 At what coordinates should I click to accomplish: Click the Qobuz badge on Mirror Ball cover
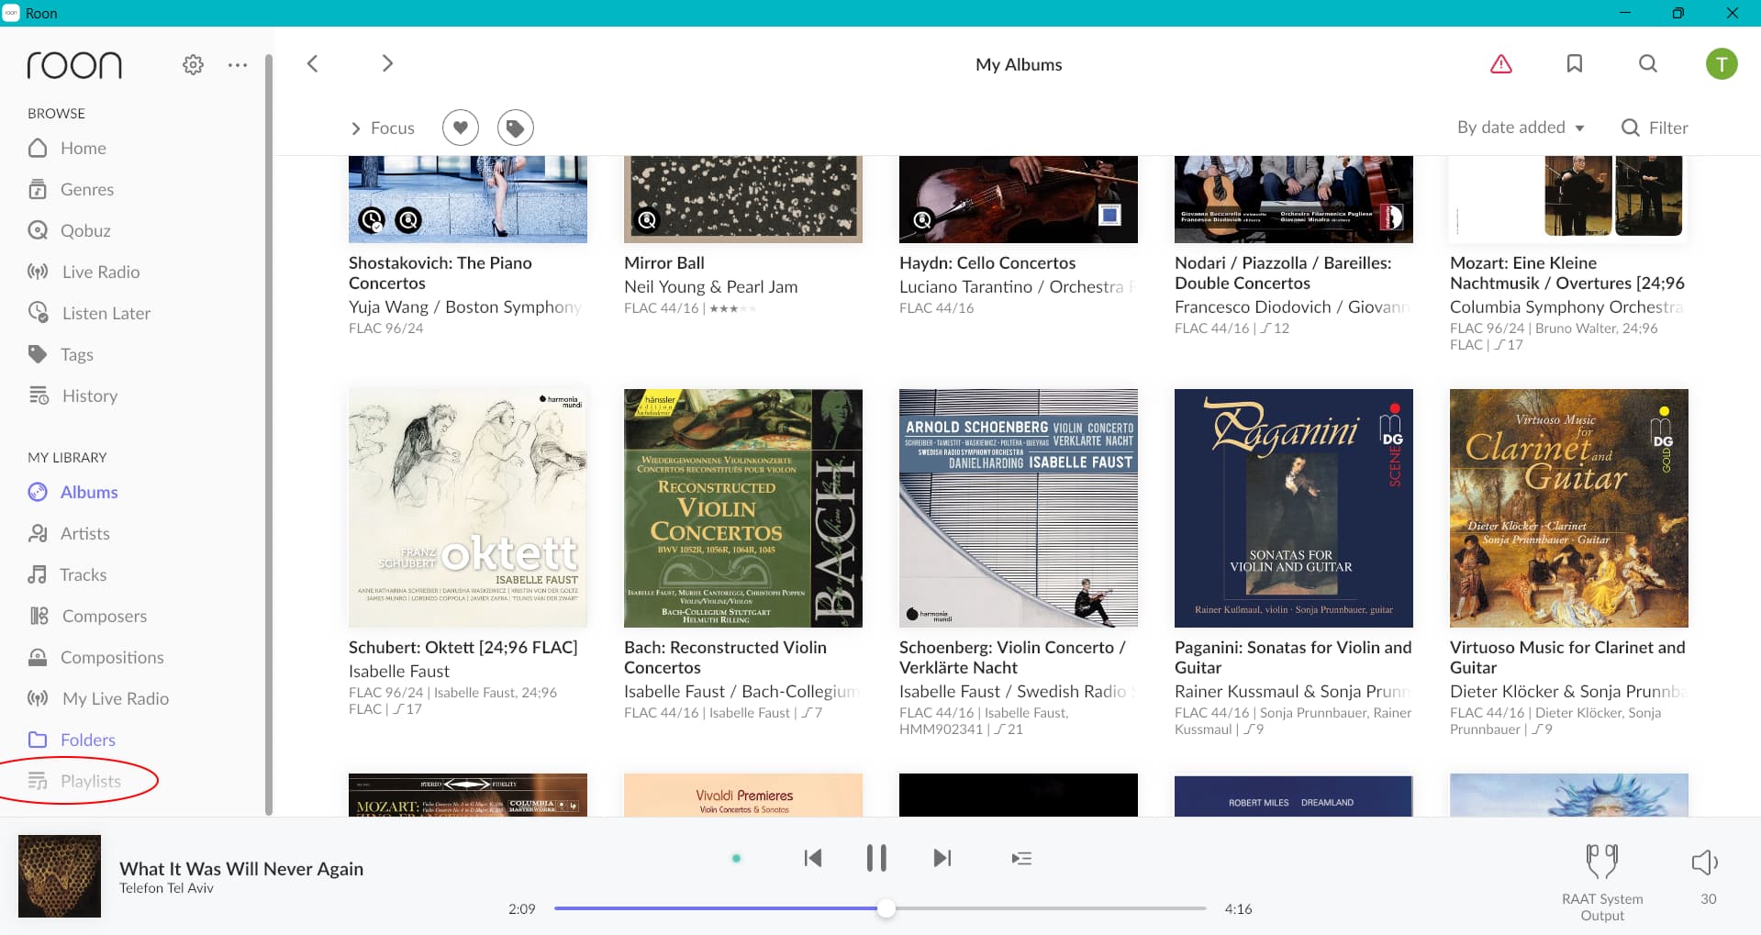647,220
